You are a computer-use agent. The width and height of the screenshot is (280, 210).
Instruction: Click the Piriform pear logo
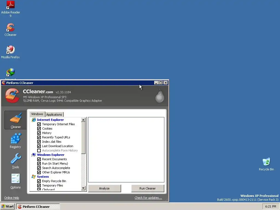[x=160, y=96]
